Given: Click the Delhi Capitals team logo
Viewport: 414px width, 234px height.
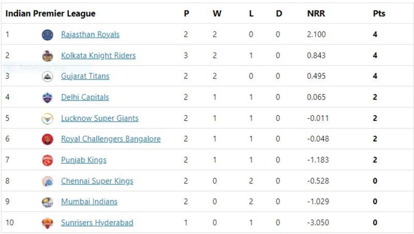Looking at the screenshot, I should (48, 97).
